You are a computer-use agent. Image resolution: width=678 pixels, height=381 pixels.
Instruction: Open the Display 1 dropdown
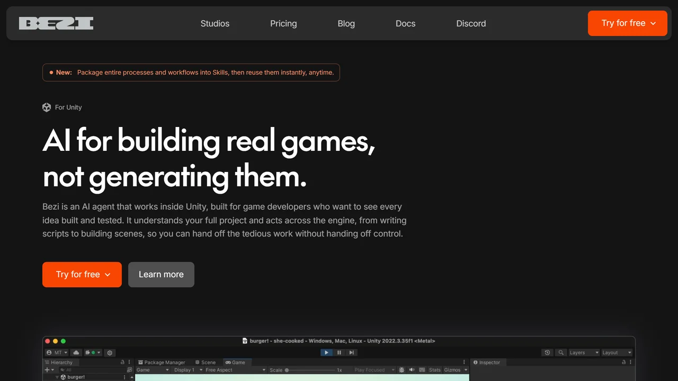[187, 370]
